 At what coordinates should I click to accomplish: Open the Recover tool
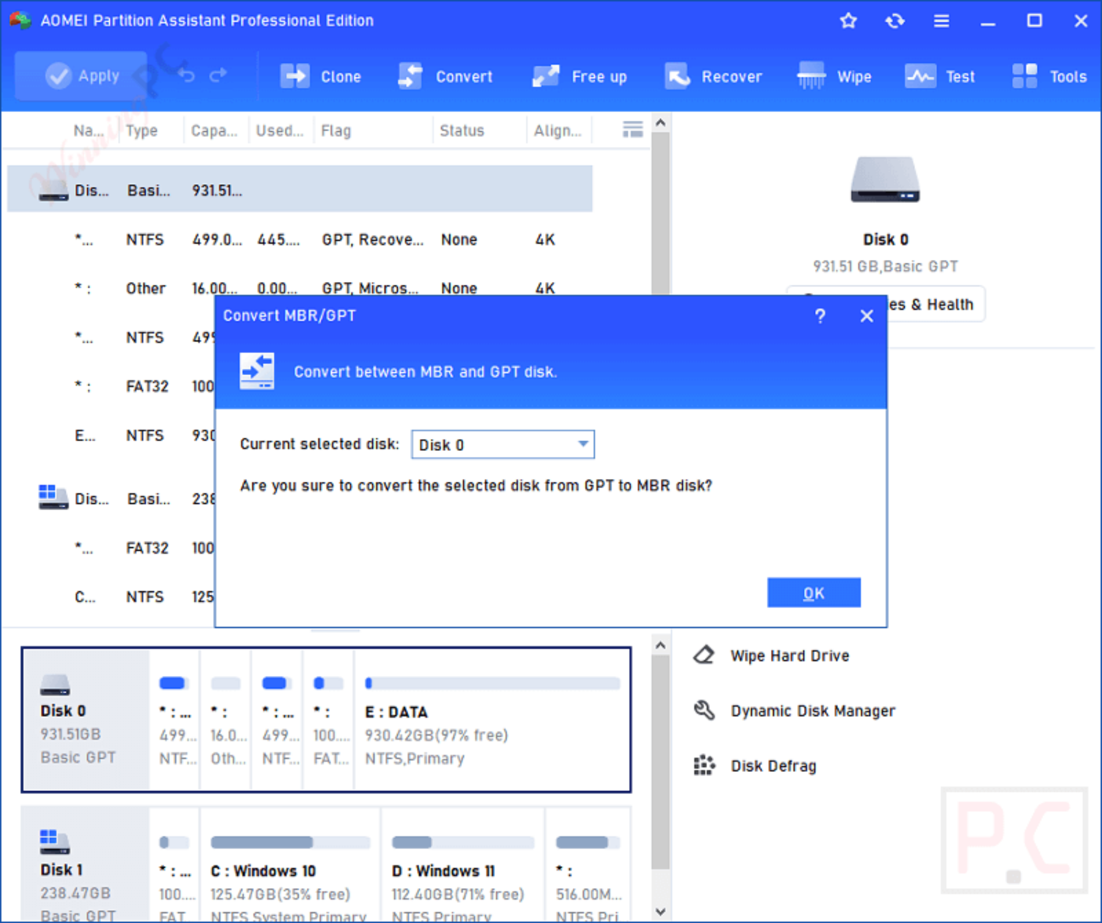point(714,76)
